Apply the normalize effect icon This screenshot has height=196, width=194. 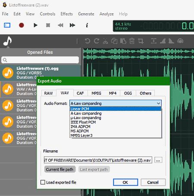point(153,41)
